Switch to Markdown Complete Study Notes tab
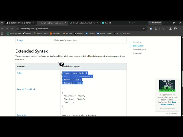This screenshot has height=137, width=183. [x=84, y=23]
